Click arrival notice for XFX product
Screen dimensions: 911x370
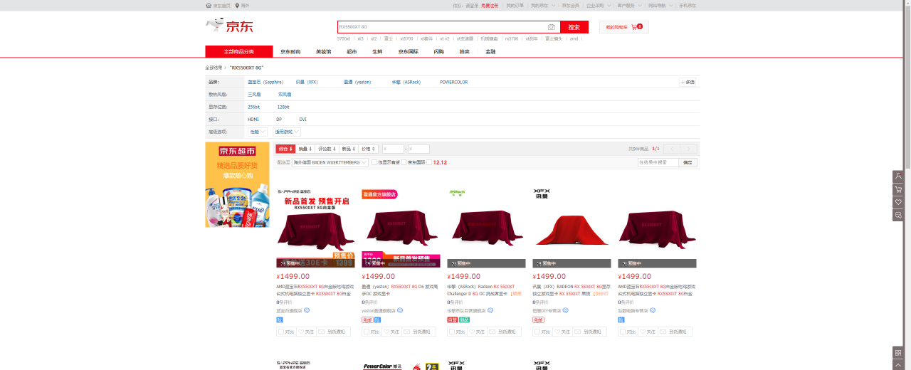click(589, 332)
